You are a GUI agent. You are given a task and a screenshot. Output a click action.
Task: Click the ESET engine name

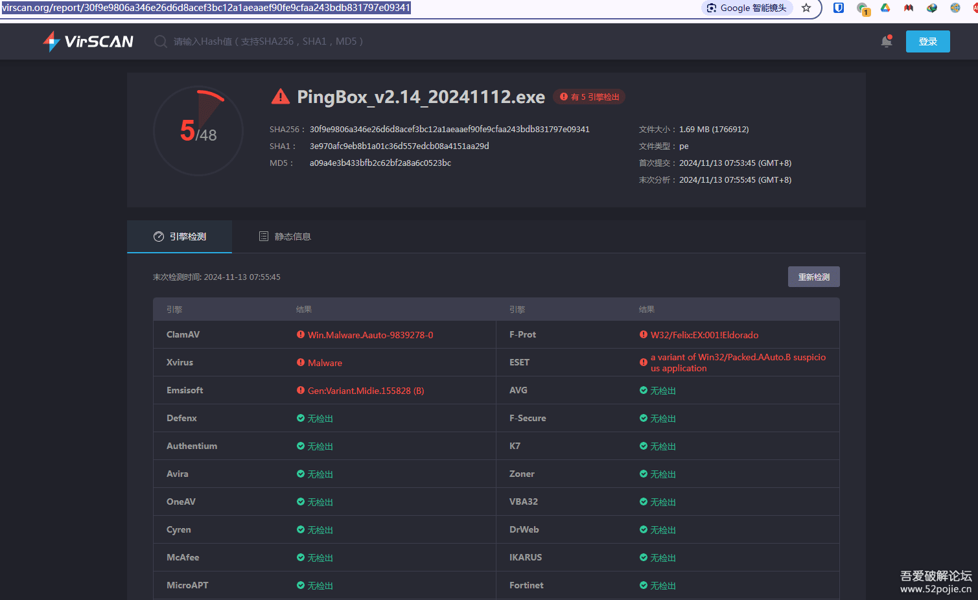519,362
